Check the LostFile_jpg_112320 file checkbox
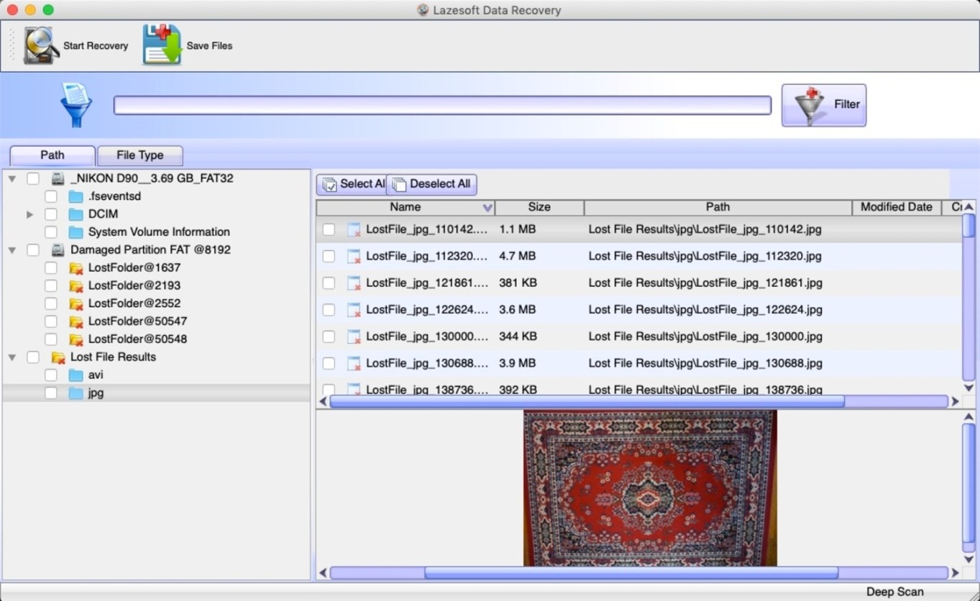 pyautogui.click(x=329, y=256)
